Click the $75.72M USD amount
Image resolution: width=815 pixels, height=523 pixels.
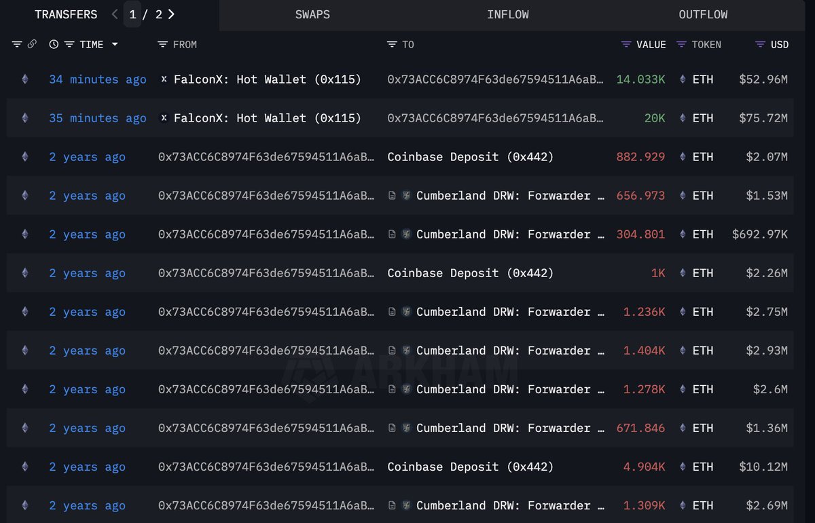coord(763,118)
